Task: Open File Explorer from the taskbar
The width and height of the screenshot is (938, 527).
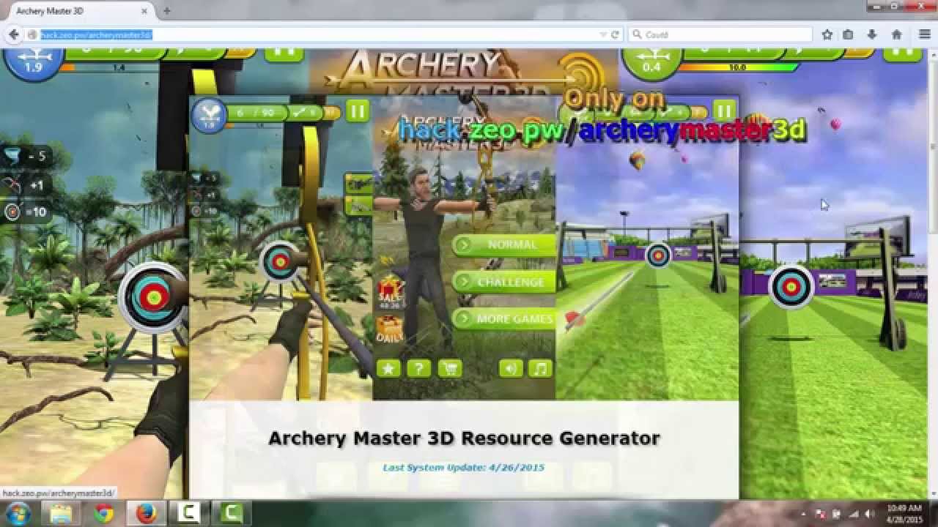Action: coord(61,512)
